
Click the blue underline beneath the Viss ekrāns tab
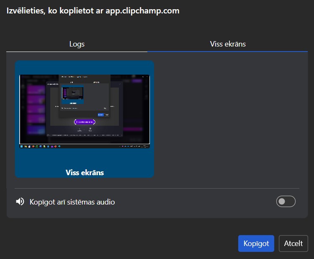(227, 52)
